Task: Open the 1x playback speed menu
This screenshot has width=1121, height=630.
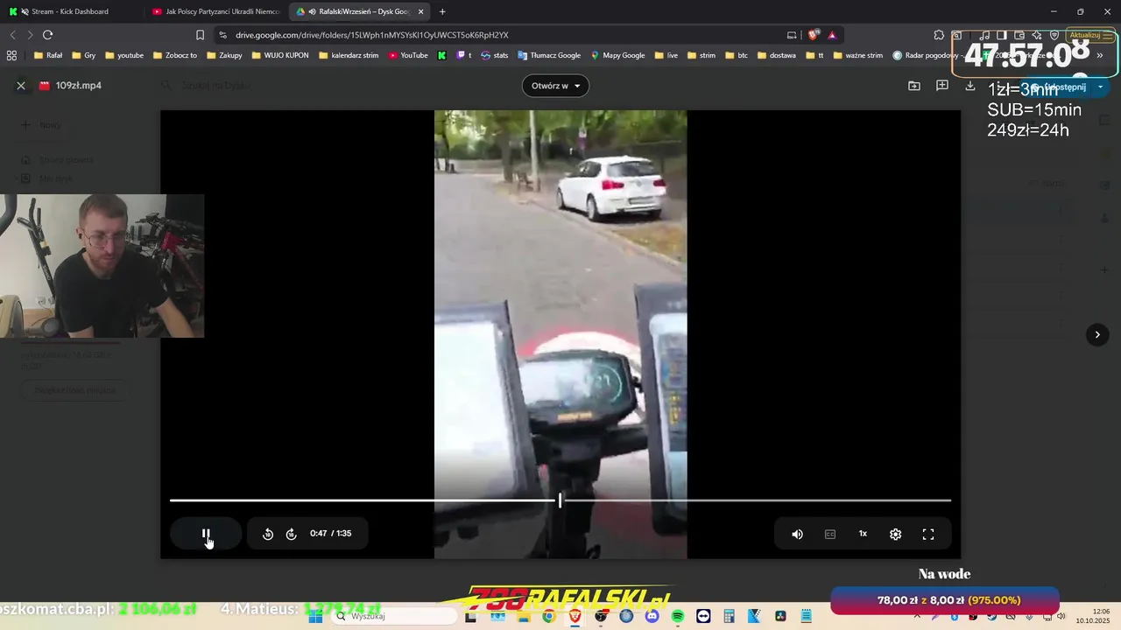Action: click(x=863, y=534)
